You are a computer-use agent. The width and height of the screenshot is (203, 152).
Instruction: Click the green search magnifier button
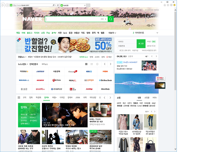[x=111, y=19]
